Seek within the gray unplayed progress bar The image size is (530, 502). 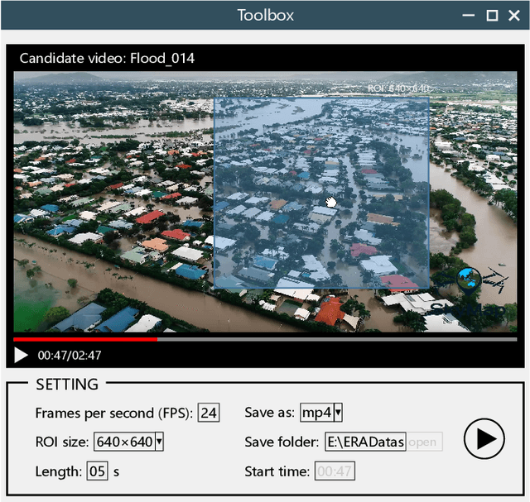coord(331,339)
